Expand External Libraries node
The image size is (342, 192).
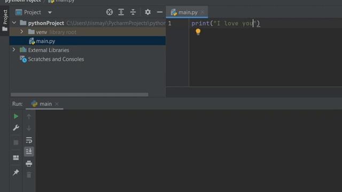point(14,50)
